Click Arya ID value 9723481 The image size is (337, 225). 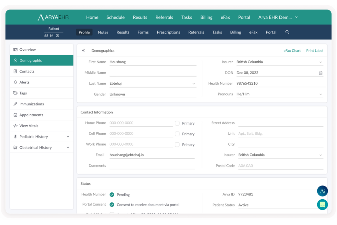pyautogui.click(x=246, y=194)
